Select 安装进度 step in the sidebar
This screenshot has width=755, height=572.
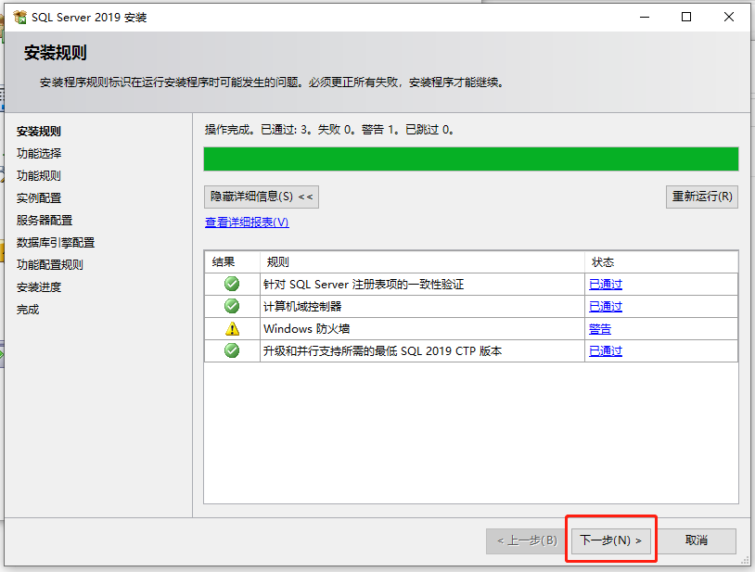tap(39, 287)
